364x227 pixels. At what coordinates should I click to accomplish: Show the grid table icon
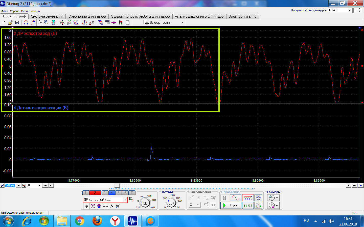(x=107, y=23)
